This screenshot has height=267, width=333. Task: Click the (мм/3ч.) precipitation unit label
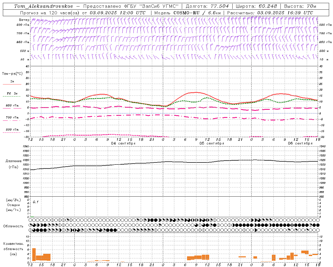click(14, 200)
